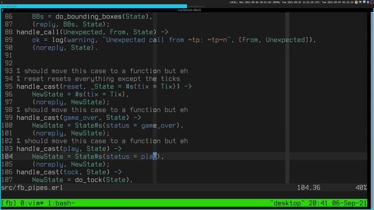The image size is (374, 210).
Task: Click the warning atom on line 89
Action: 81,40
